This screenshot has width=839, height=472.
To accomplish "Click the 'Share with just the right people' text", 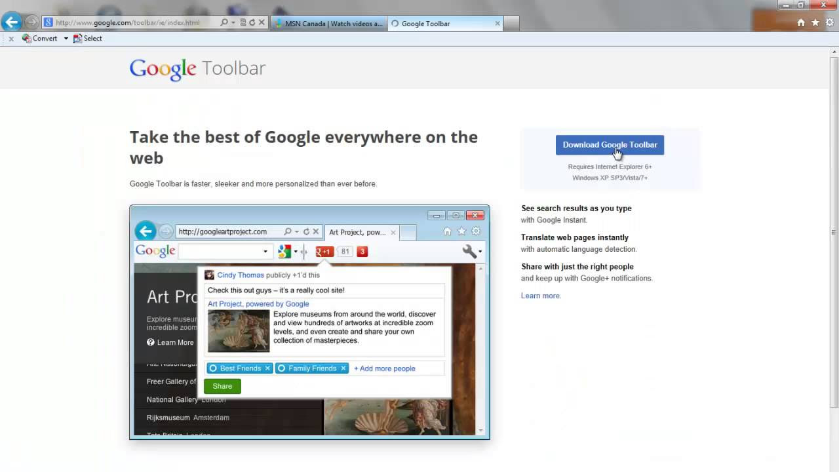I will pyautogui.click(x=577, y=267).
